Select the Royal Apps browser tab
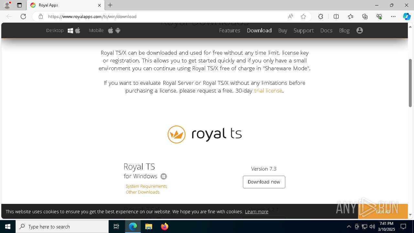 click(66, 5)
